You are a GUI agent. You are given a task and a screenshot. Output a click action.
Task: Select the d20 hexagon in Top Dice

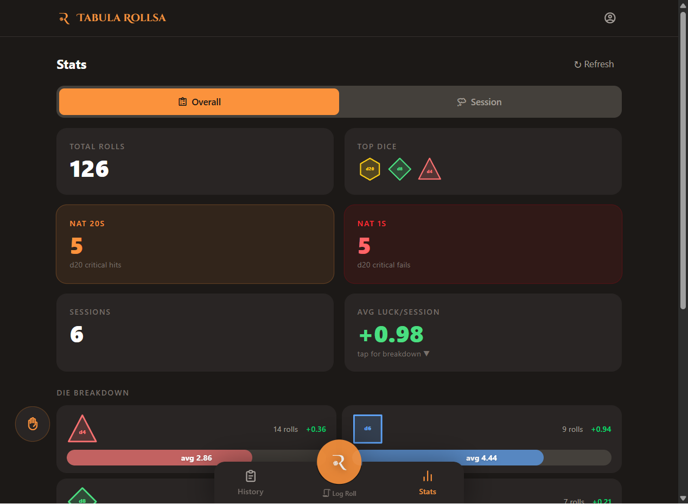click(370, 169)
